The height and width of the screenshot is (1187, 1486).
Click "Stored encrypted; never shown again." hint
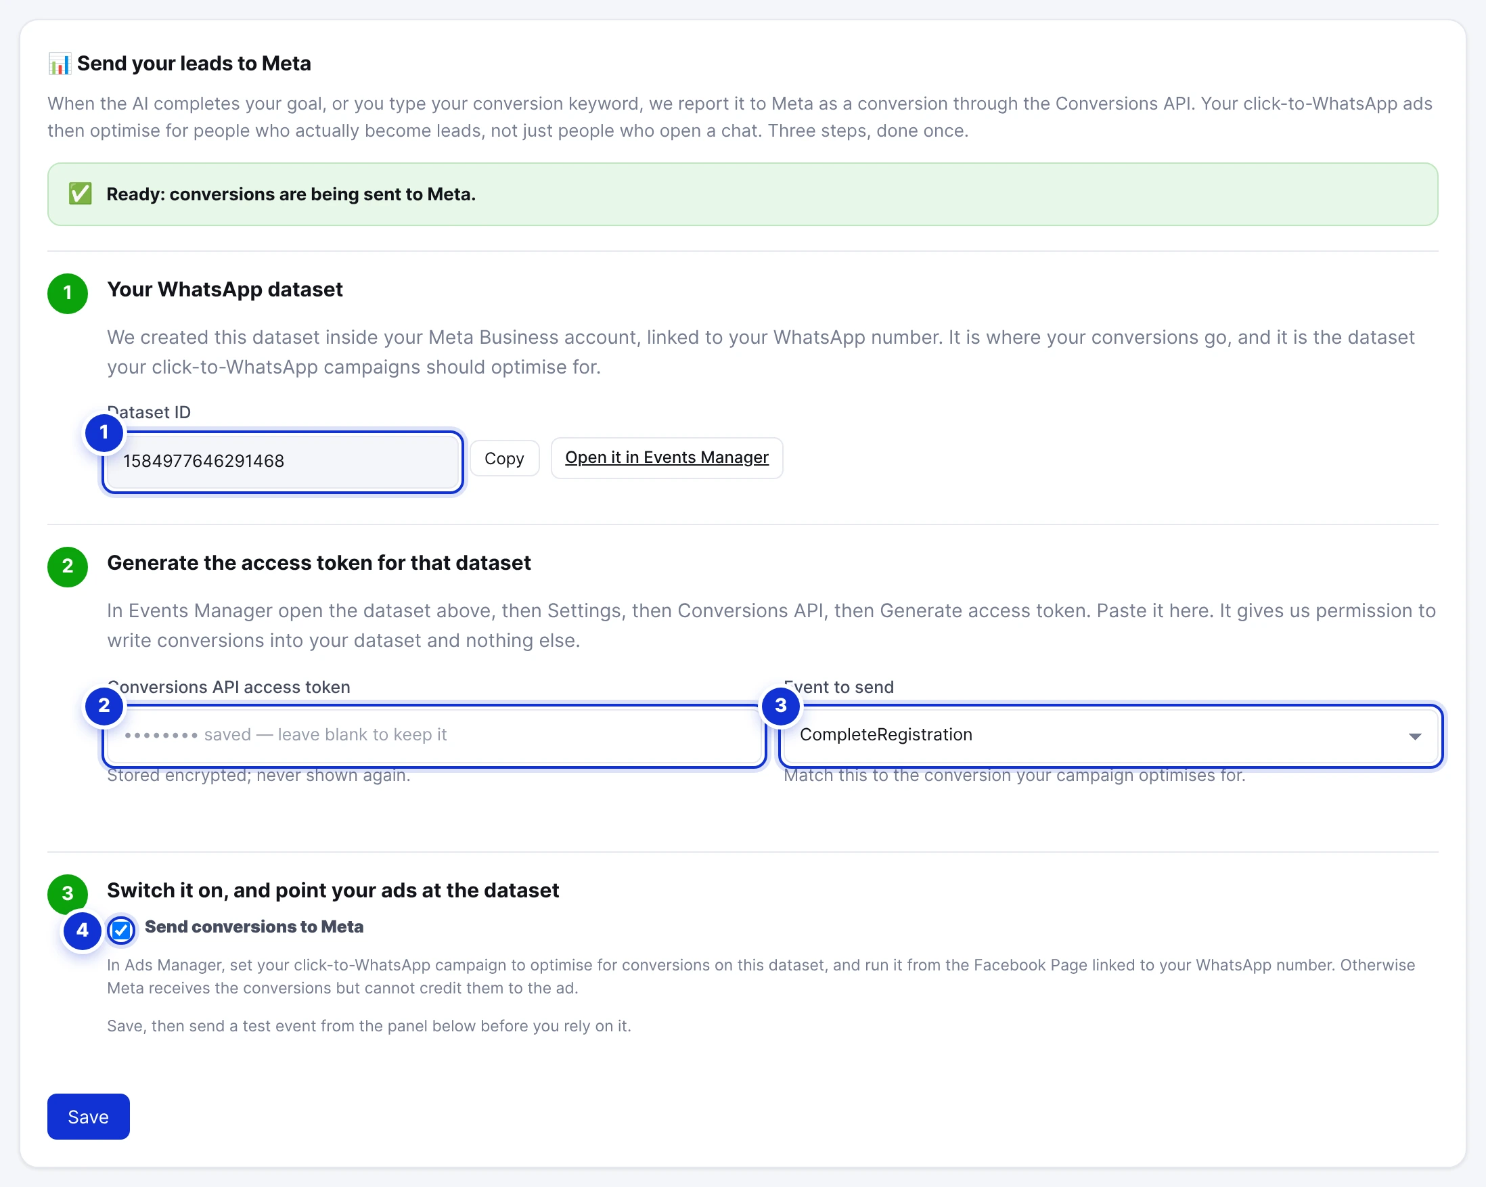tap(258, 776)
